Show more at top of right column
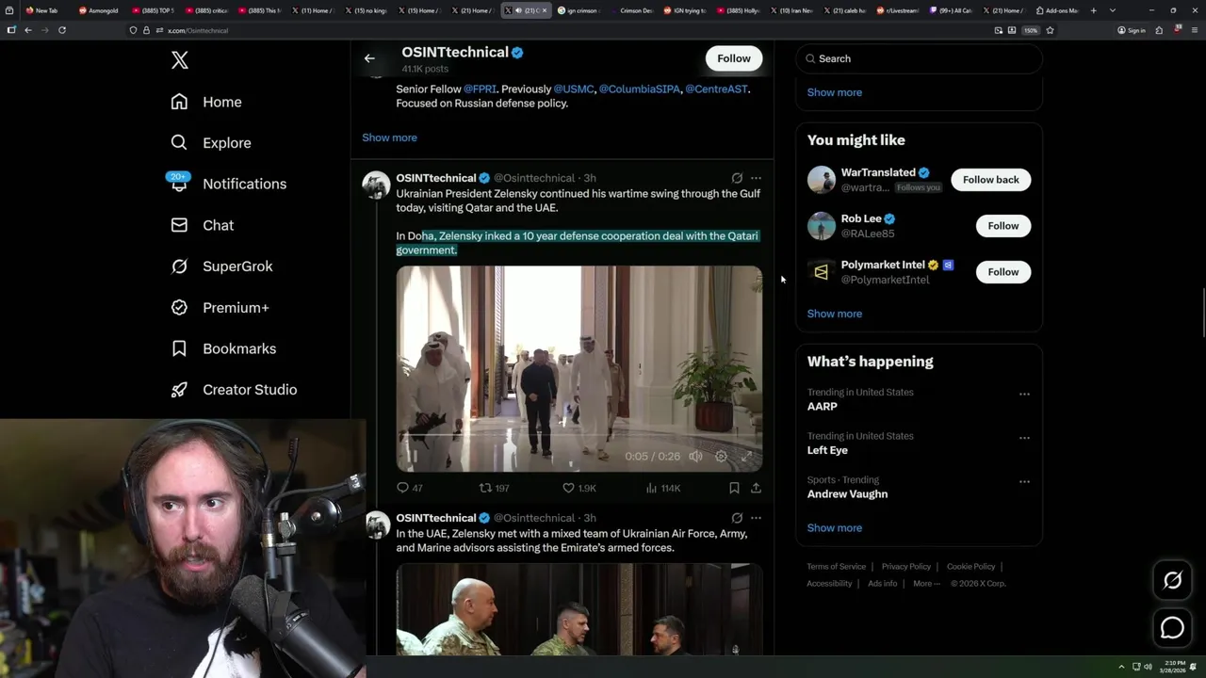 pyautogui.click(x=835, y=92)
